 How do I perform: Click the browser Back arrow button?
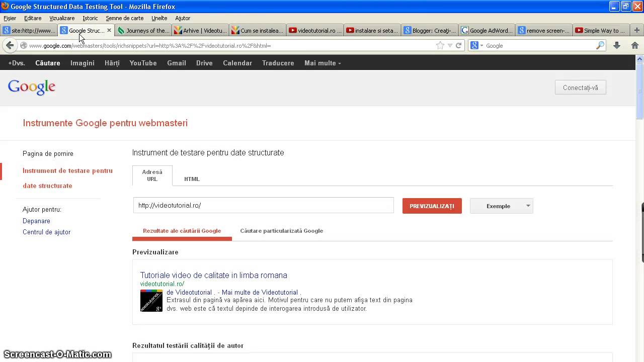pos(10,45)
